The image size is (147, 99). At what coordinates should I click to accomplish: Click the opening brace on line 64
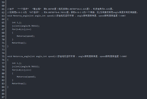tap(8, 19)
